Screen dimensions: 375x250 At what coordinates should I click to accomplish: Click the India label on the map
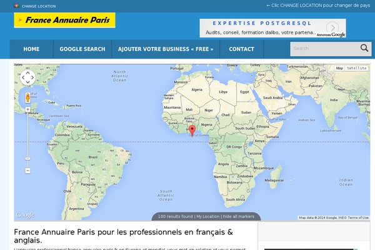click(334, 100)
